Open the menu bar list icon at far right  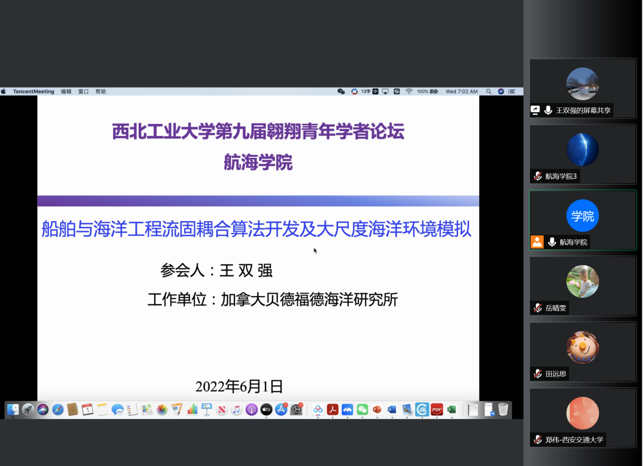point(511,91)
